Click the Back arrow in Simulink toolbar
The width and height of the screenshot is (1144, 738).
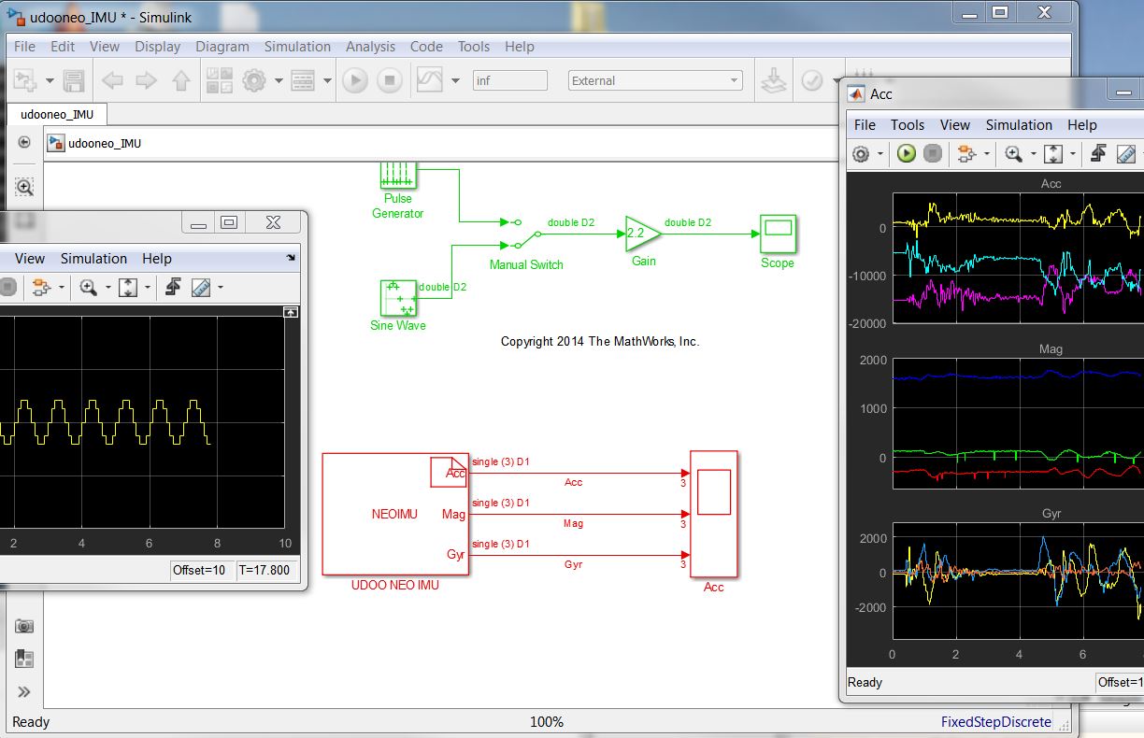[113, 80]
